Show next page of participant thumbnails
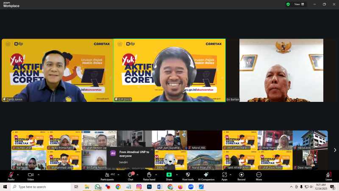The image size is (339, 191). click(x=335, y=150)
